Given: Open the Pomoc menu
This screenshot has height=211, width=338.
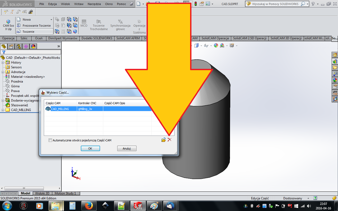Looking at the screenshot, I should 121,4.
